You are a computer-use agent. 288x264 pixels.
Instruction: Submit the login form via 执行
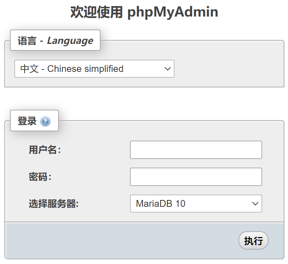[254, 241]
